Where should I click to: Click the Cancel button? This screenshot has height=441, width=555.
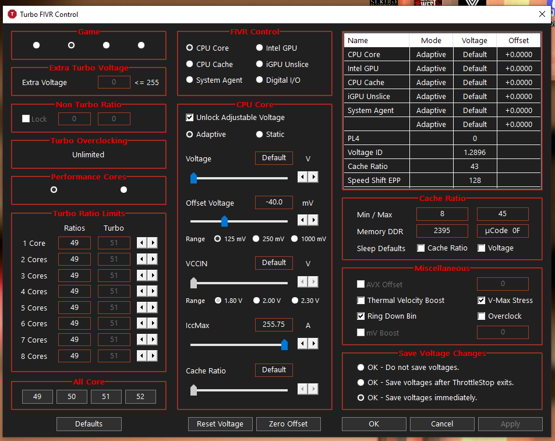click(442, 424)
